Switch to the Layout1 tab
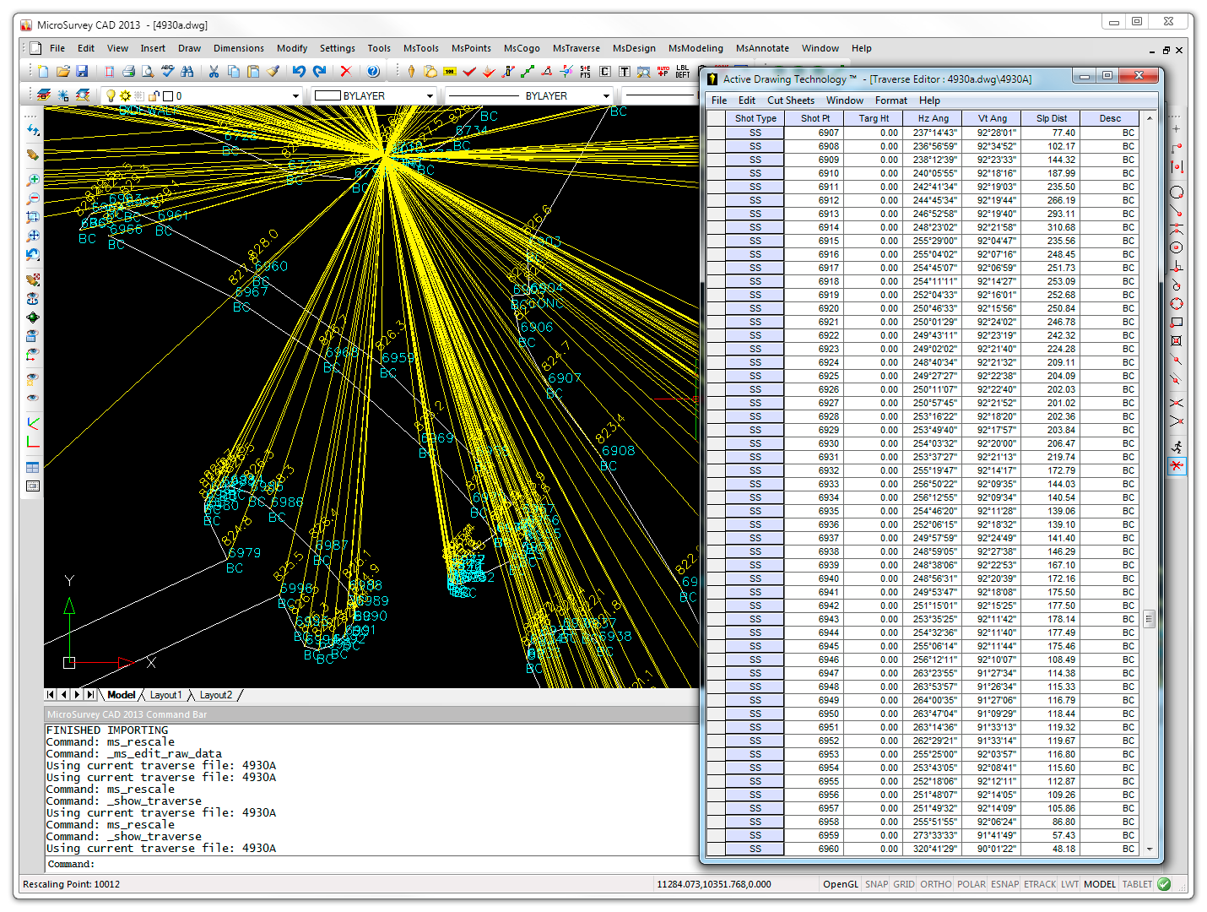Screen dimensions: 1207x912 tap(165, 695)
